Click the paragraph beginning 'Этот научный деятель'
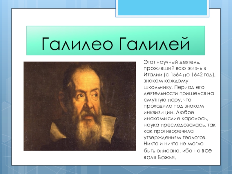 (180, 110)
